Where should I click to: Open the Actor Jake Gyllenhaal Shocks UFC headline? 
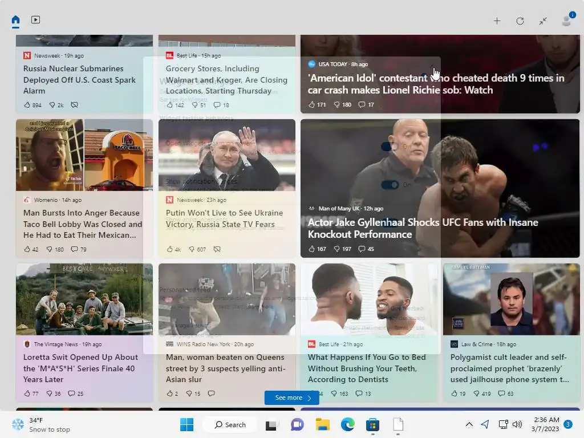[x=423, y=228]
